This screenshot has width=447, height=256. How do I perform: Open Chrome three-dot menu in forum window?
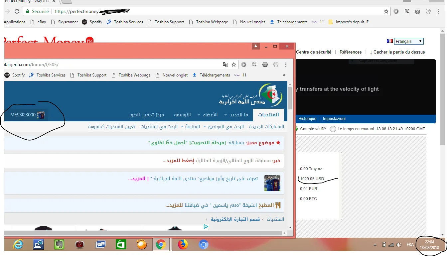[286, 64]
